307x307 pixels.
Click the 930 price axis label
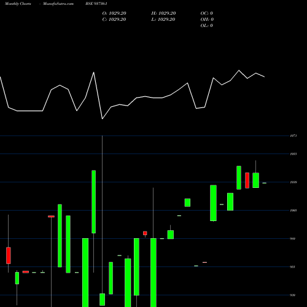point(293,295)
